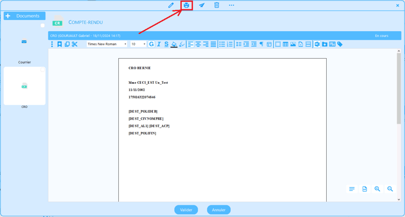Click the dotted frame border icon
The image size is (405, 217).
click(x=278, y=44)
